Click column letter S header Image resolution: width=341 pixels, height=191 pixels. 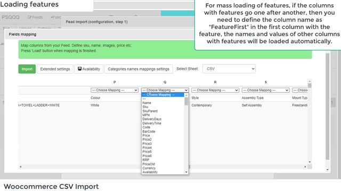pos(265,82)
